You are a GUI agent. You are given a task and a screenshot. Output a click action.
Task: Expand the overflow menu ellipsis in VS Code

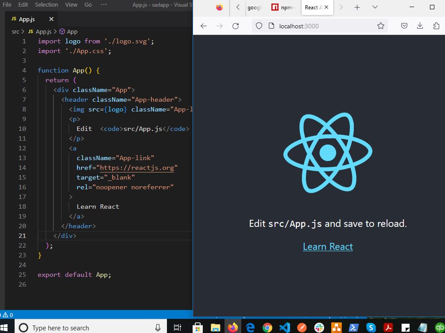[104, 5]
